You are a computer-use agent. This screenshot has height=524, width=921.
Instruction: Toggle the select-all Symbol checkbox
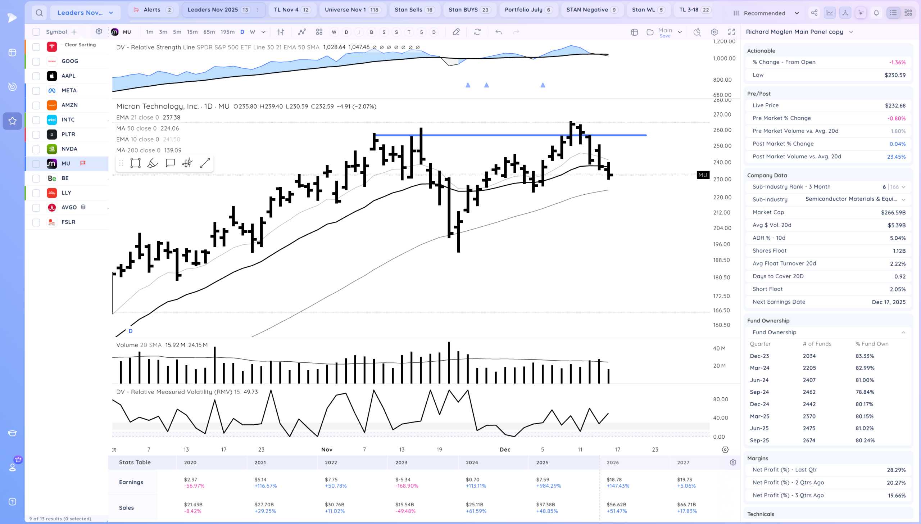tap(36, 32)
